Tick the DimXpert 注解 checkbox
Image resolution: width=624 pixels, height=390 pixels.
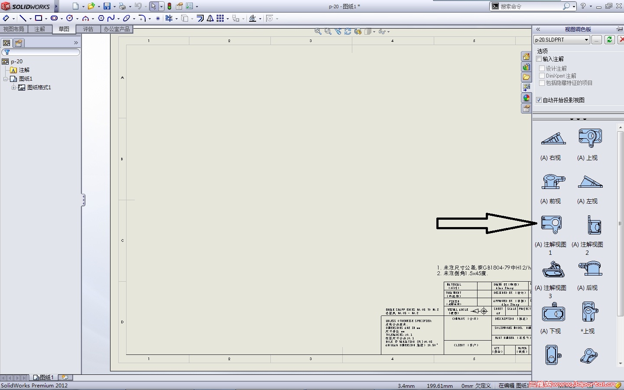[x=542, y=76]
